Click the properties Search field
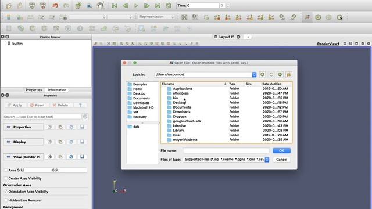 point(42,117)
